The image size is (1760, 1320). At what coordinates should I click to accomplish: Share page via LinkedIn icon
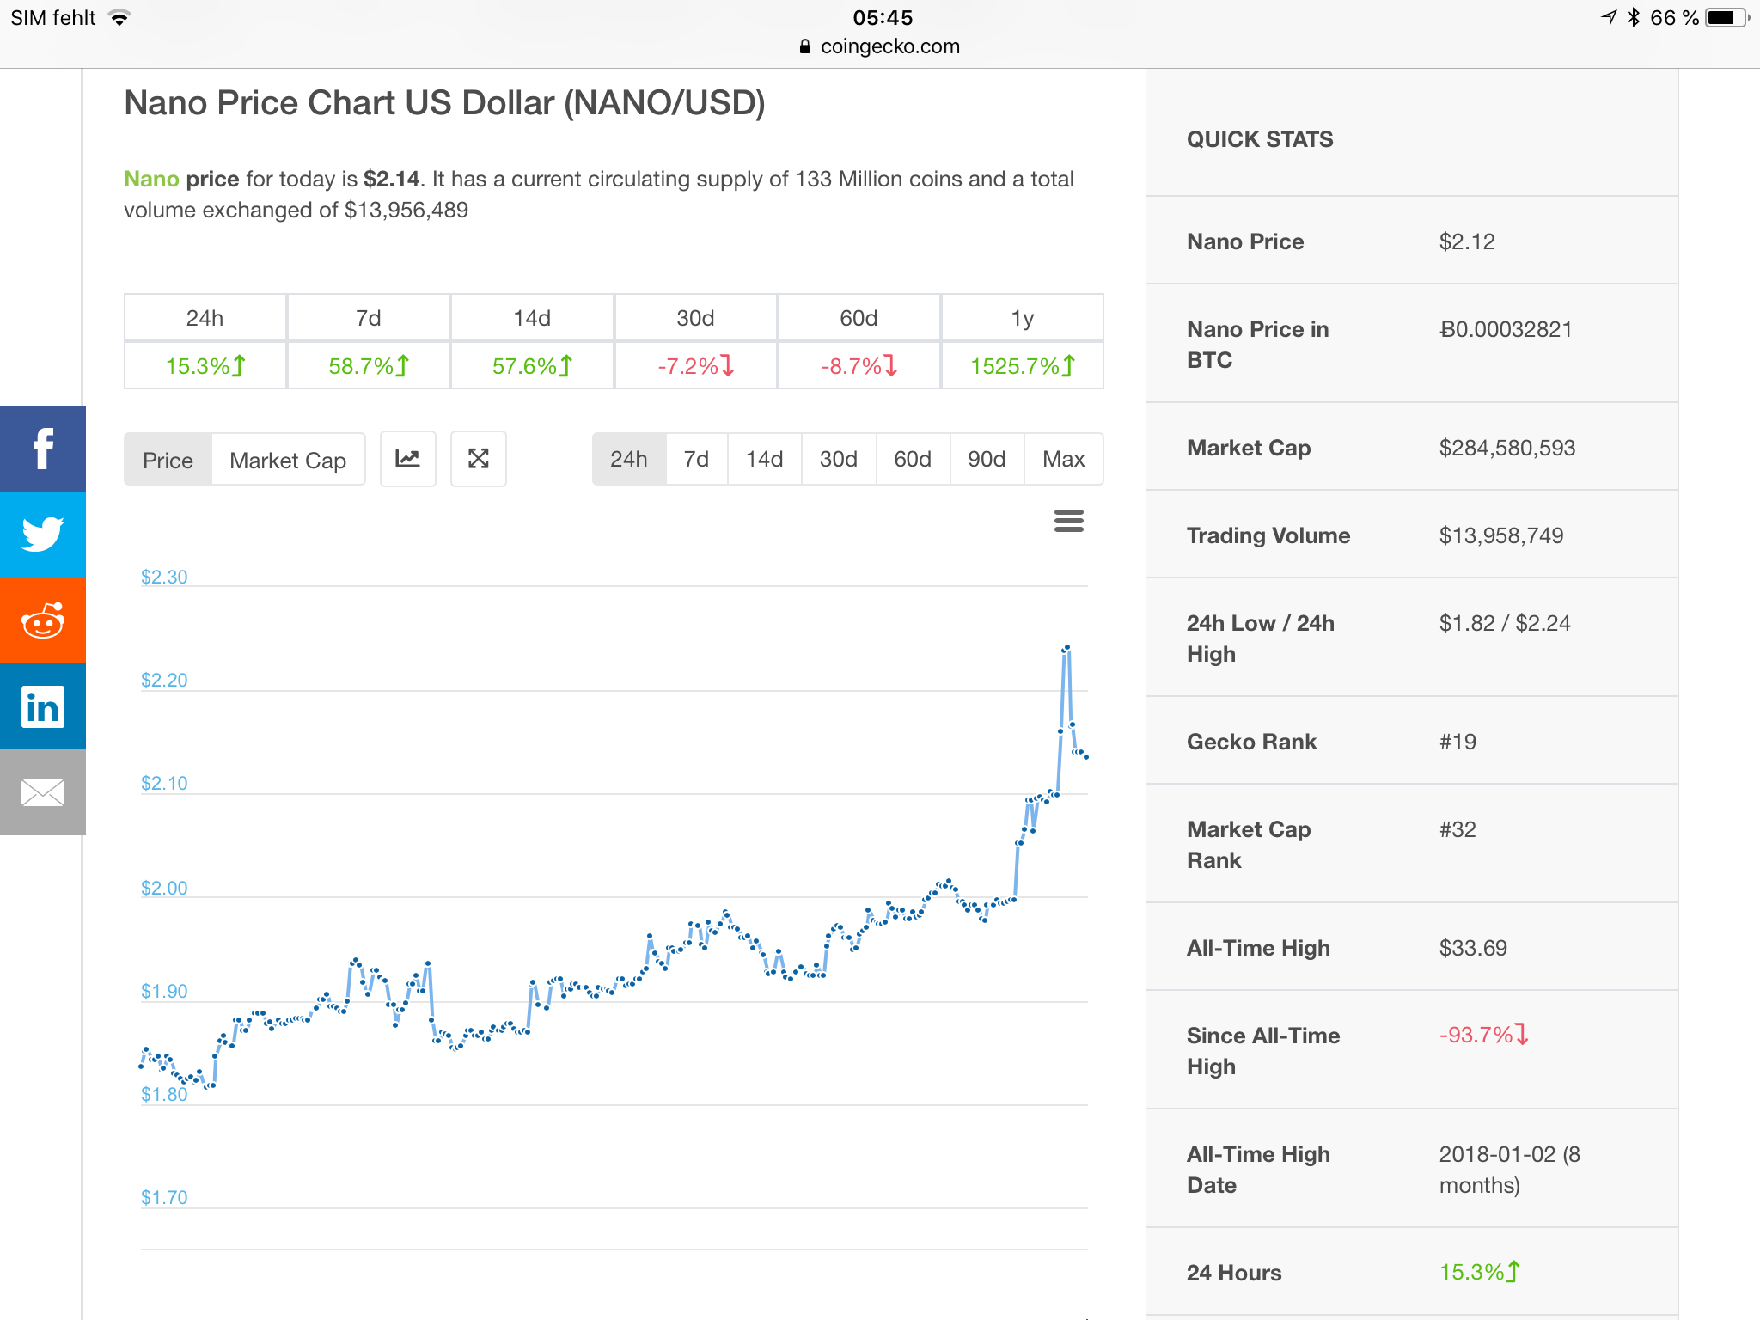coord(42,706)
